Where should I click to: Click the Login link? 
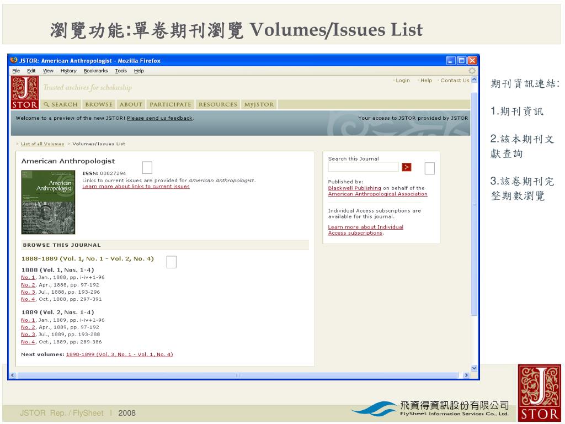coord(402,81)
